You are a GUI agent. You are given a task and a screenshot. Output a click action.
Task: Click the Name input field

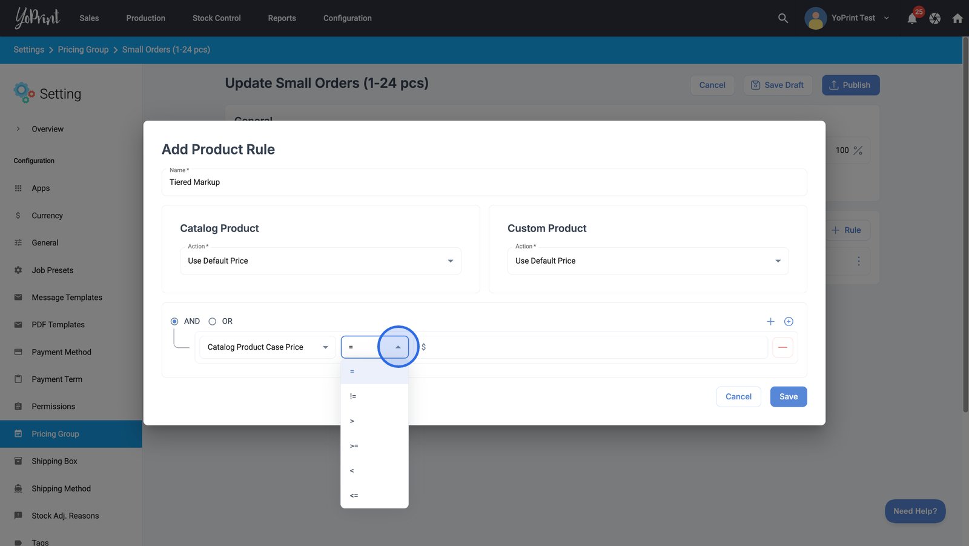click(483, 182)
